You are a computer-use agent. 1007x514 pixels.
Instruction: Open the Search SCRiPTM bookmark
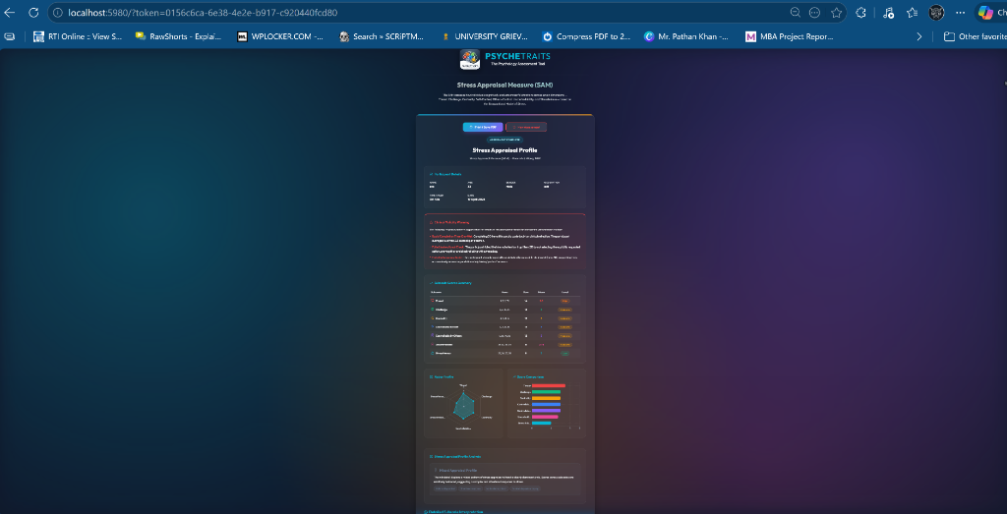(383, 36)
